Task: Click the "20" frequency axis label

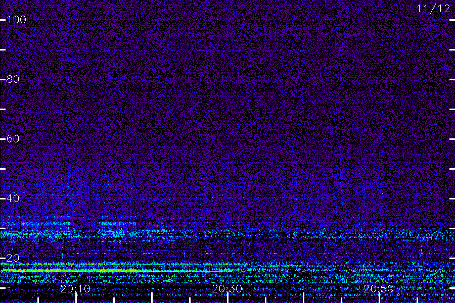Action: pos(13,258)
